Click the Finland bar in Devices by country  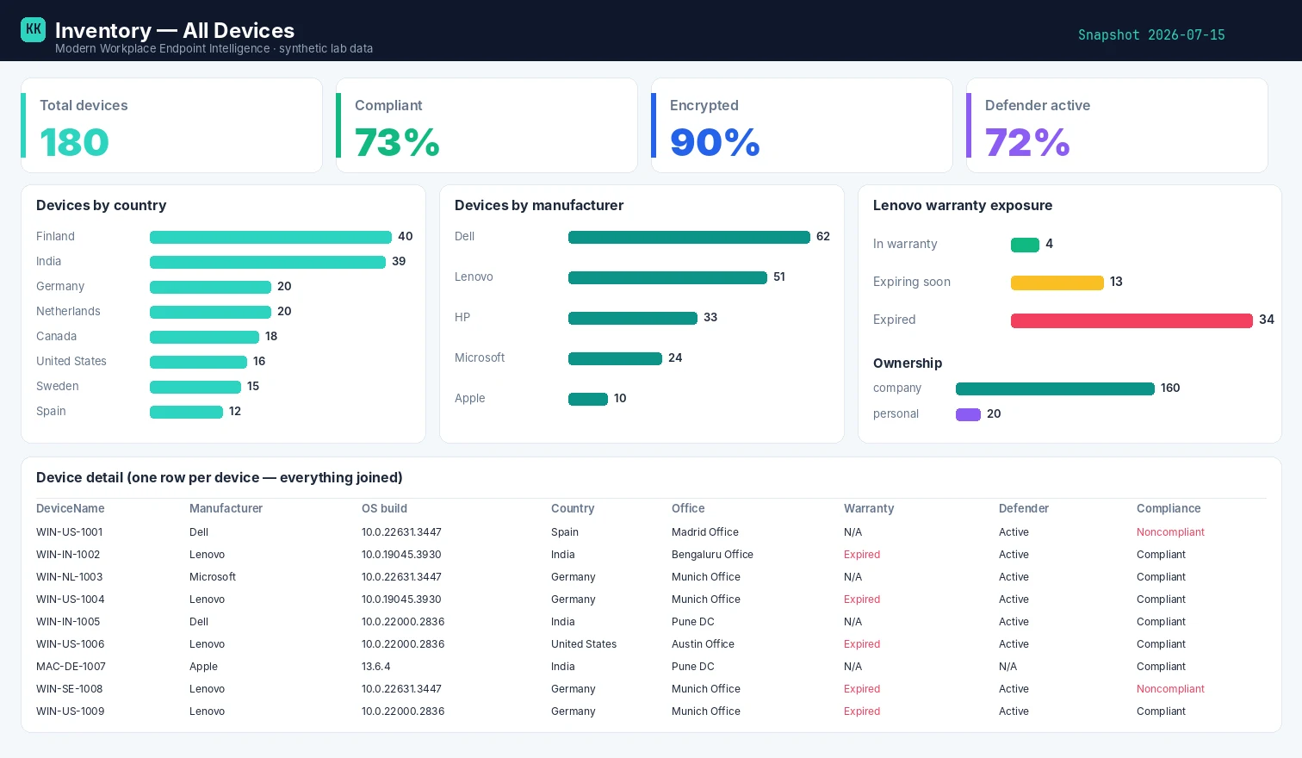tap(270, 237)
